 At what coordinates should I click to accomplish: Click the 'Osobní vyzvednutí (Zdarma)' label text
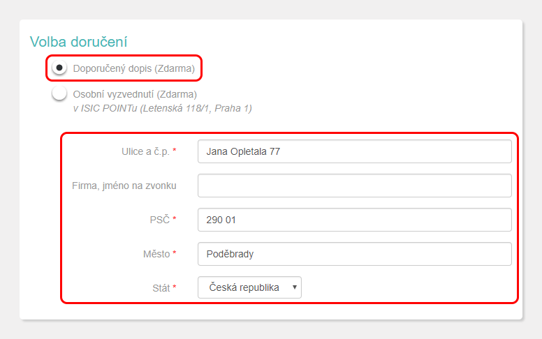(x=135, y=94)
